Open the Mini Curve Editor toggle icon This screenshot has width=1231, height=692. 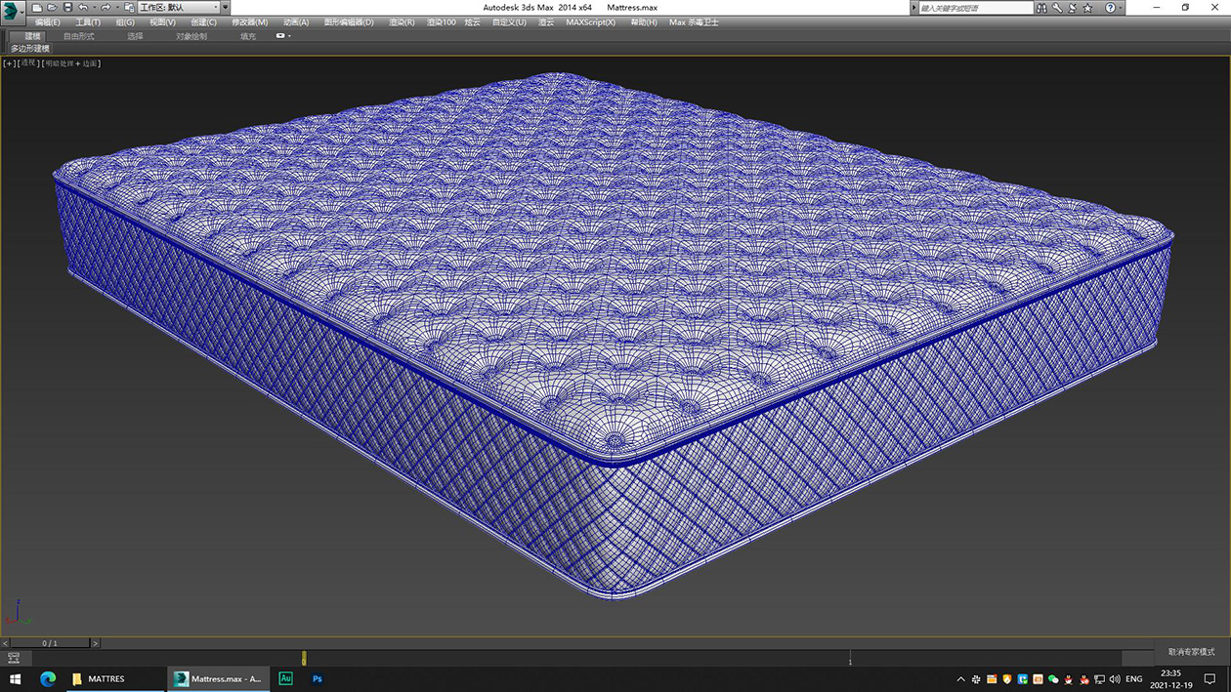coord(14,658)
